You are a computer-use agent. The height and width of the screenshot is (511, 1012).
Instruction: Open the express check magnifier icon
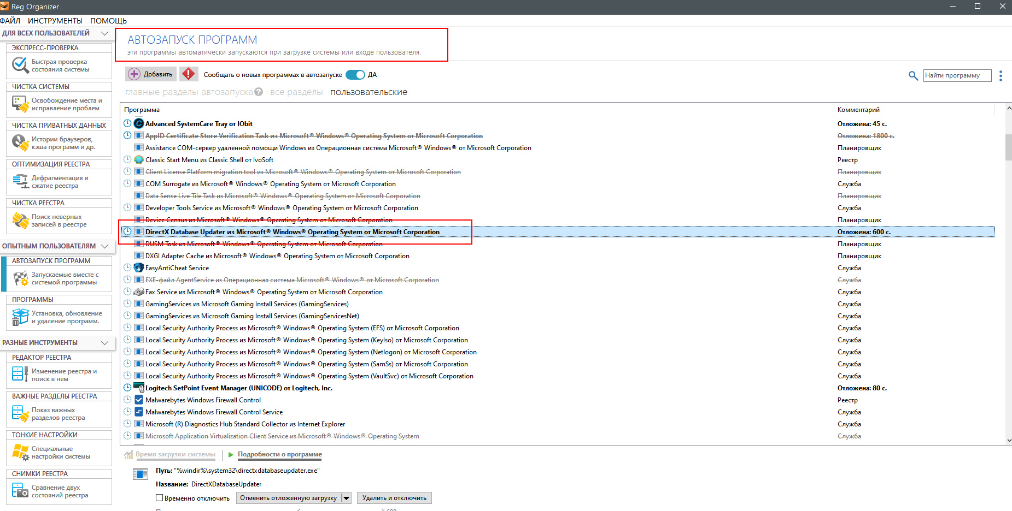coord(20,66)
